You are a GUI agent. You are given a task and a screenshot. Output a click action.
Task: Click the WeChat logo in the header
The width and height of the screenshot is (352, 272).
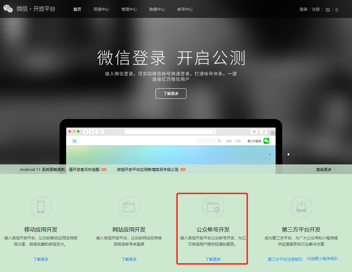tap(8, 9)
